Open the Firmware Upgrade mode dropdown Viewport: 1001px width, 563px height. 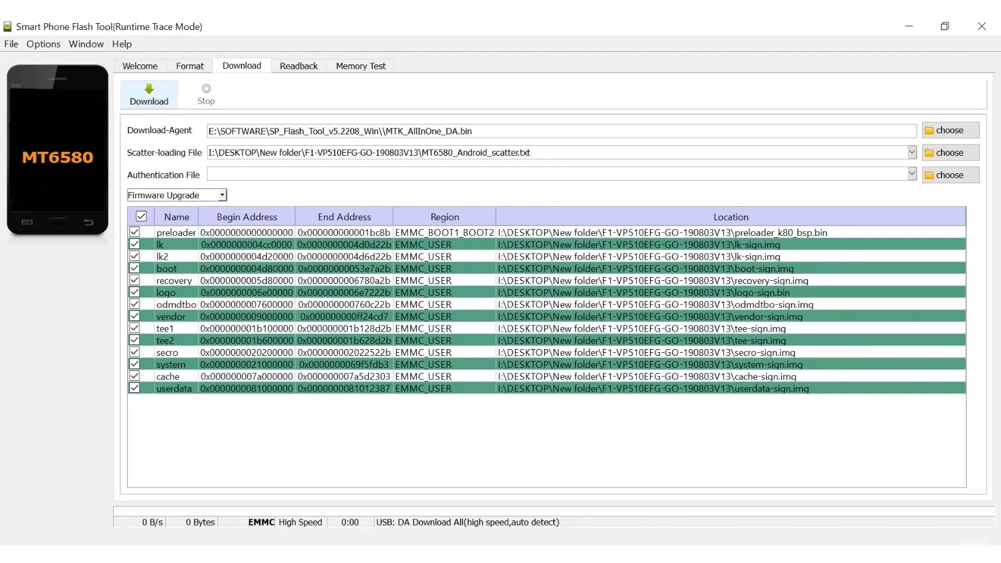pyautogui.click(x=222, y=195)
